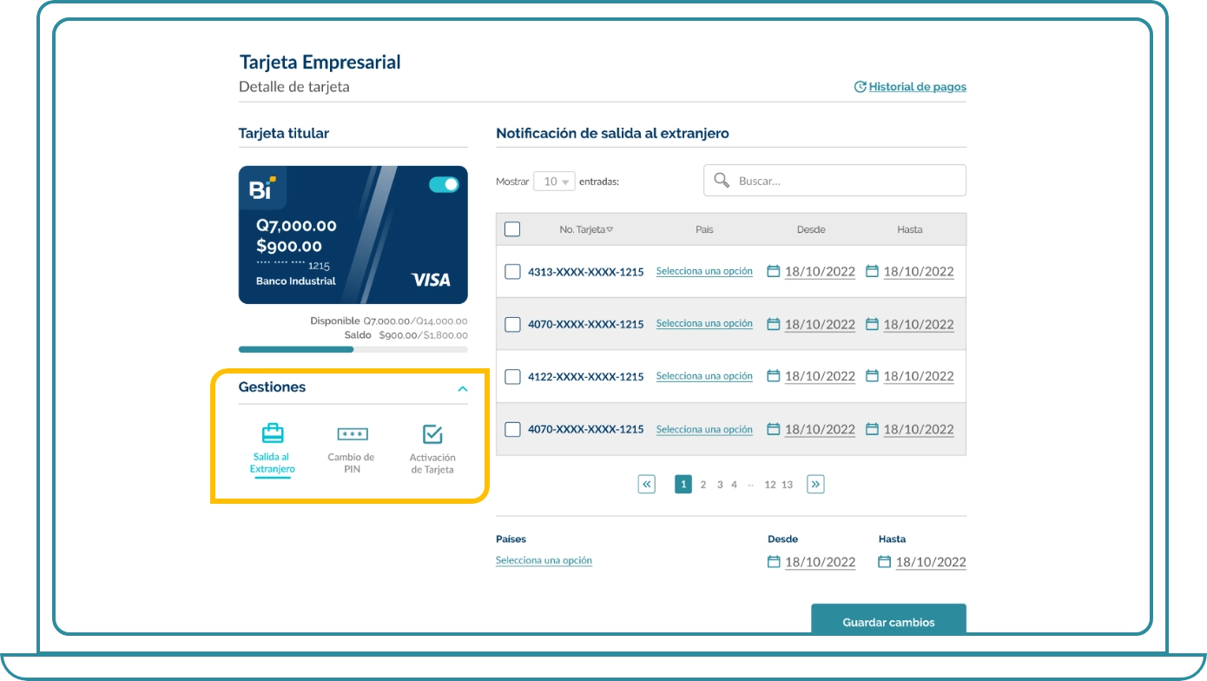The width and height of the screenshot is (1207, 681).
Task: Select the Activación de Tarjeta label
Action: pos(432,463)
